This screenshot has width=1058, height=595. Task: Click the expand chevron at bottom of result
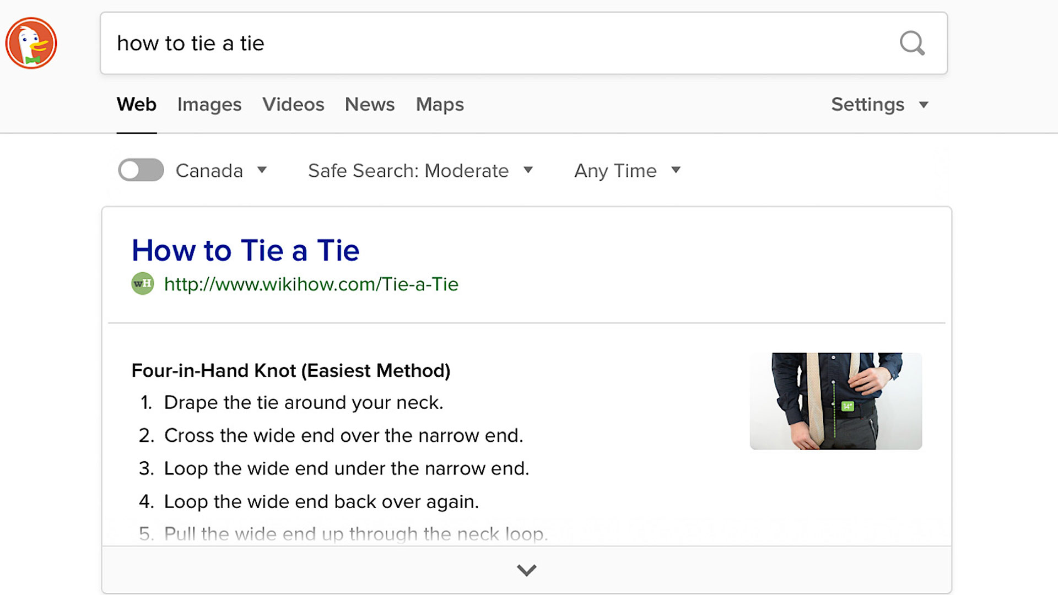click(x=526, y=571)
